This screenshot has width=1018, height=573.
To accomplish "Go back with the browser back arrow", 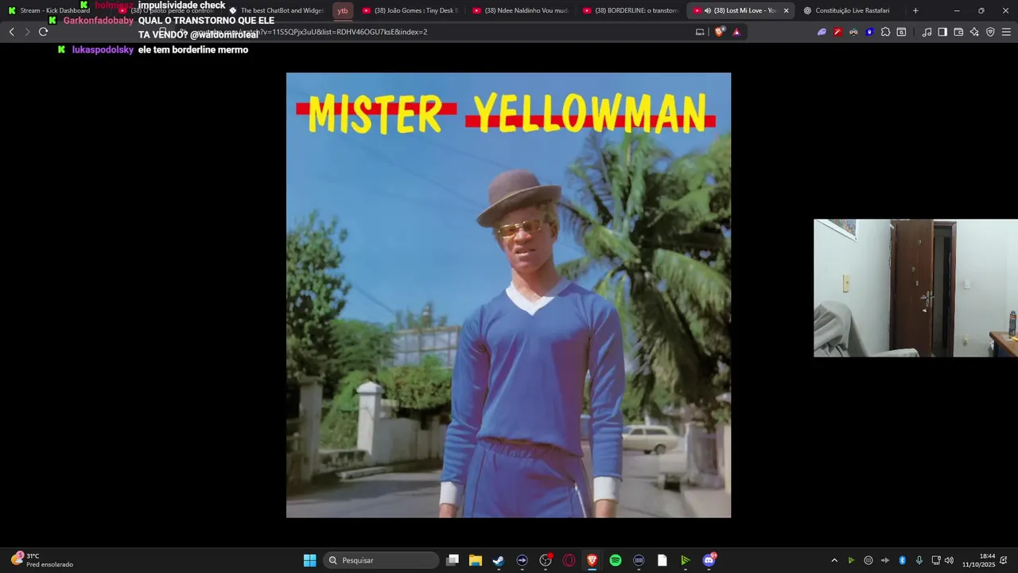I will (11, 32).
